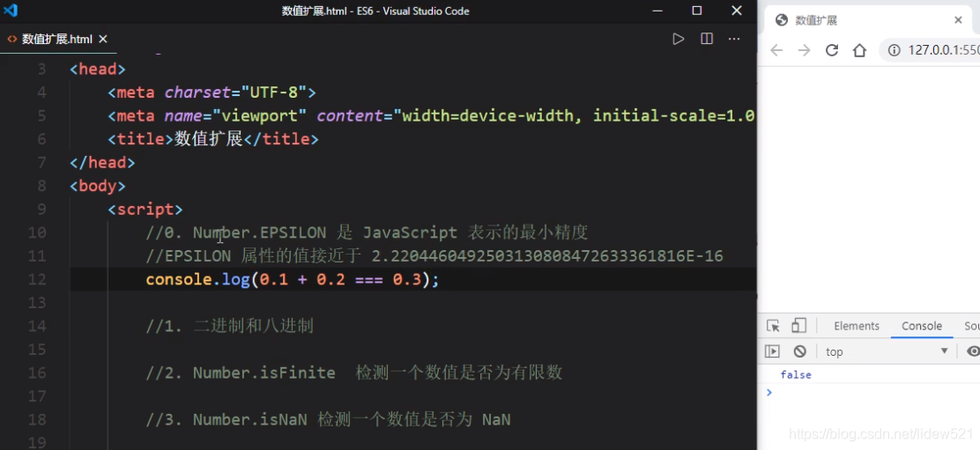This screenshot has height=450, width=980.
Task: View site info icon beside 127.0.0.1
Action: tap(895, 50)
